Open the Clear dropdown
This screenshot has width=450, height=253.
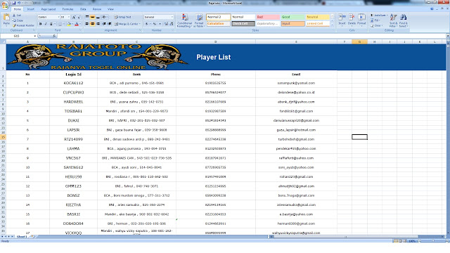[x=376, y=25]
